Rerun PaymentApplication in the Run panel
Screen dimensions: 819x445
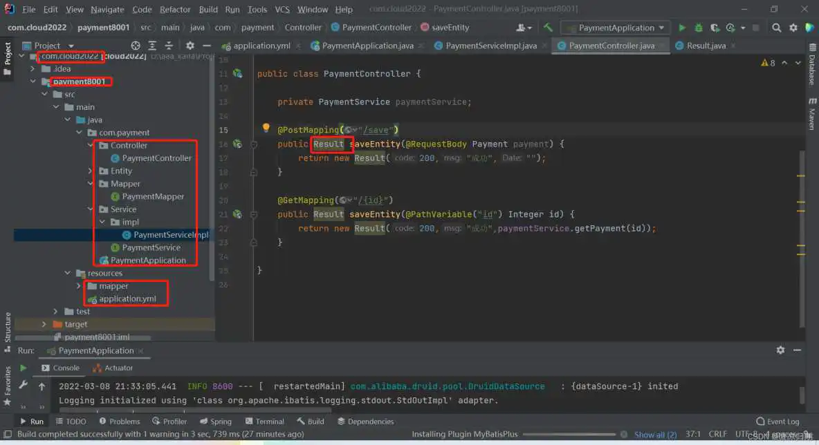click(x=23, y=368)
